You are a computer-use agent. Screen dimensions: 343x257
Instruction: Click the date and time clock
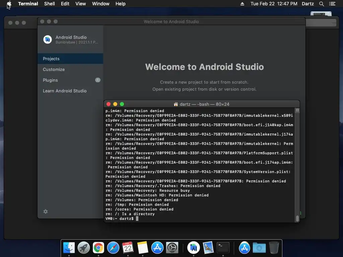(x=274, y=4)
